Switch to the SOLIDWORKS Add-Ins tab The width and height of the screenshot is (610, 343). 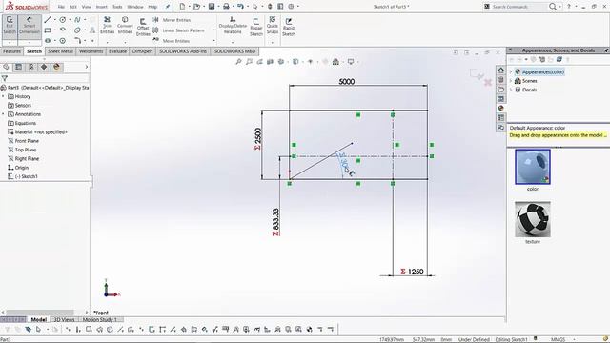pyautogui.click(x=183, y=51)
